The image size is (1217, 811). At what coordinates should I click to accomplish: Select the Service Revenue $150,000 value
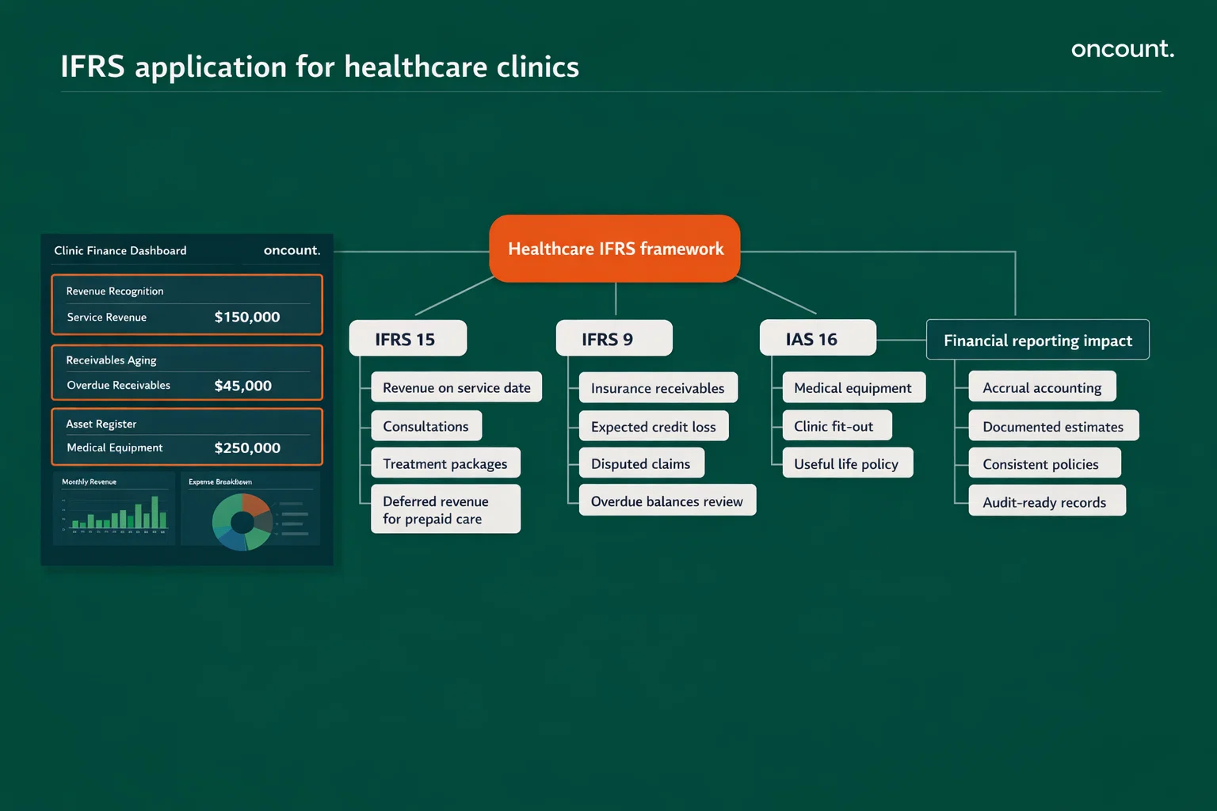click(x=247, y=317)
